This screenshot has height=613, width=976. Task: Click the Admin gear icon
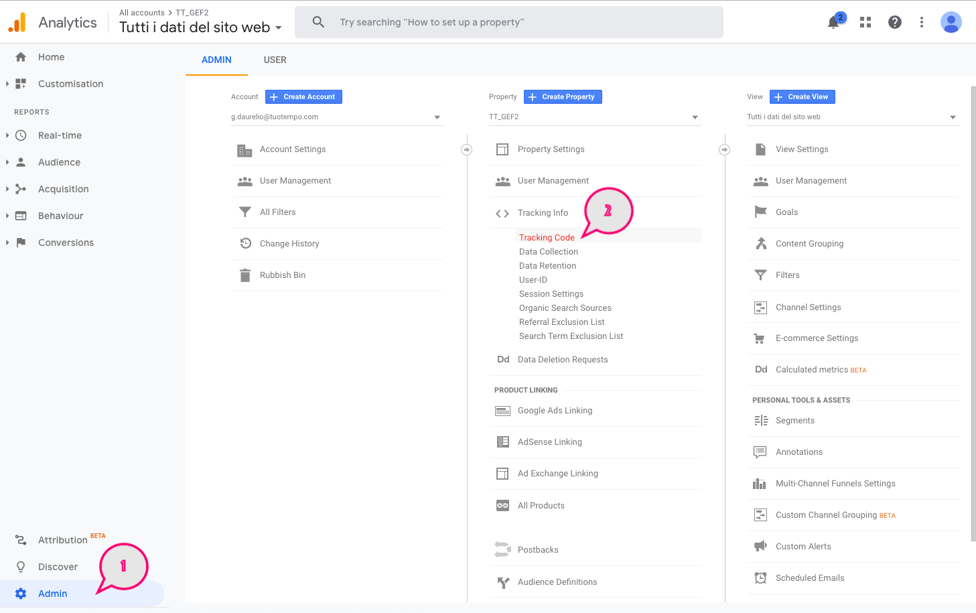[21, 594]
